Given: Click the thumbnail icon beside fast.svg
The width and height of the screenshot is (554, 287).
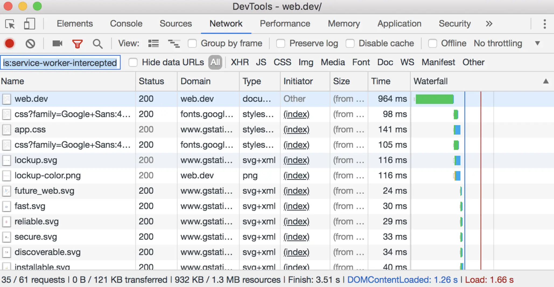Looking at the screenshot, I should 7,206.
